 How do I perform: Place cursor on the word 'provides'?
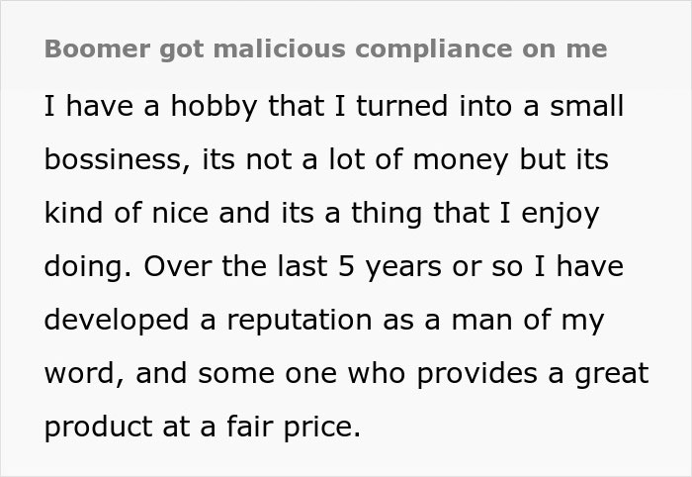(477, 374)
